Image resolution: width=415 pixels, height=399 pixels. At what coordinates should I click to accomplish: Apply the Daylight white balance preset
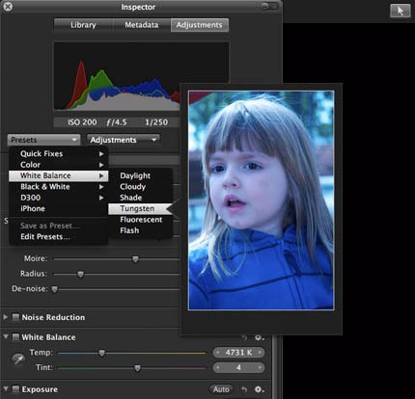[141, 175]
